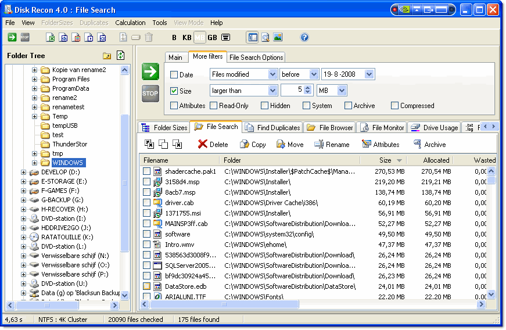Click the Folder Tree vertical scrollbar thumb
The height and width of the screenshot is (330, 506).
pos(124,183)
